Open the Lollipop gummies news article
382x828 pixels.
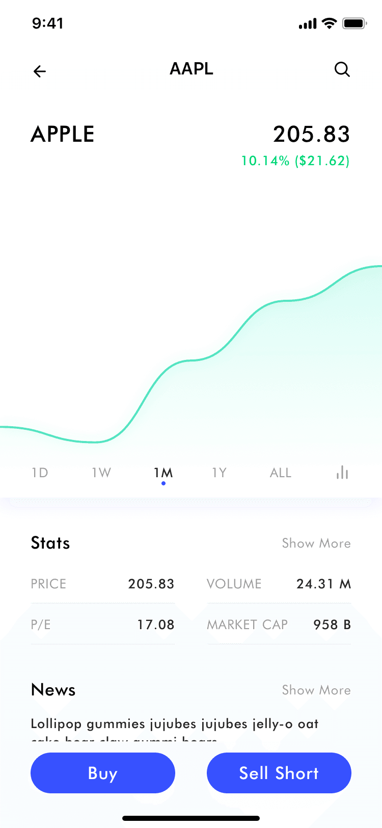coord(175,724)
